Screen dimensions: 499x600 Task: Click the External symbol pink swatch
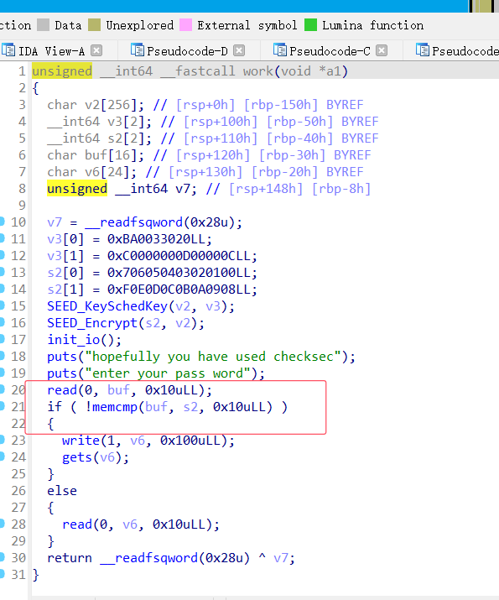(185, 25)
